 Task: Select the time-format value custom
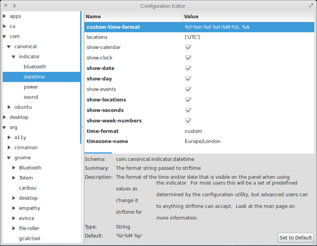(193, 131)
